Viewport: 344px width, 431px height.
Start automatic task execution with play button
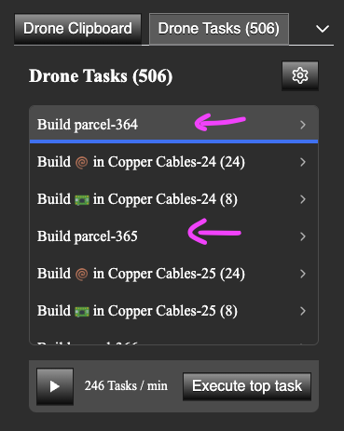click(x=55, y=386)
